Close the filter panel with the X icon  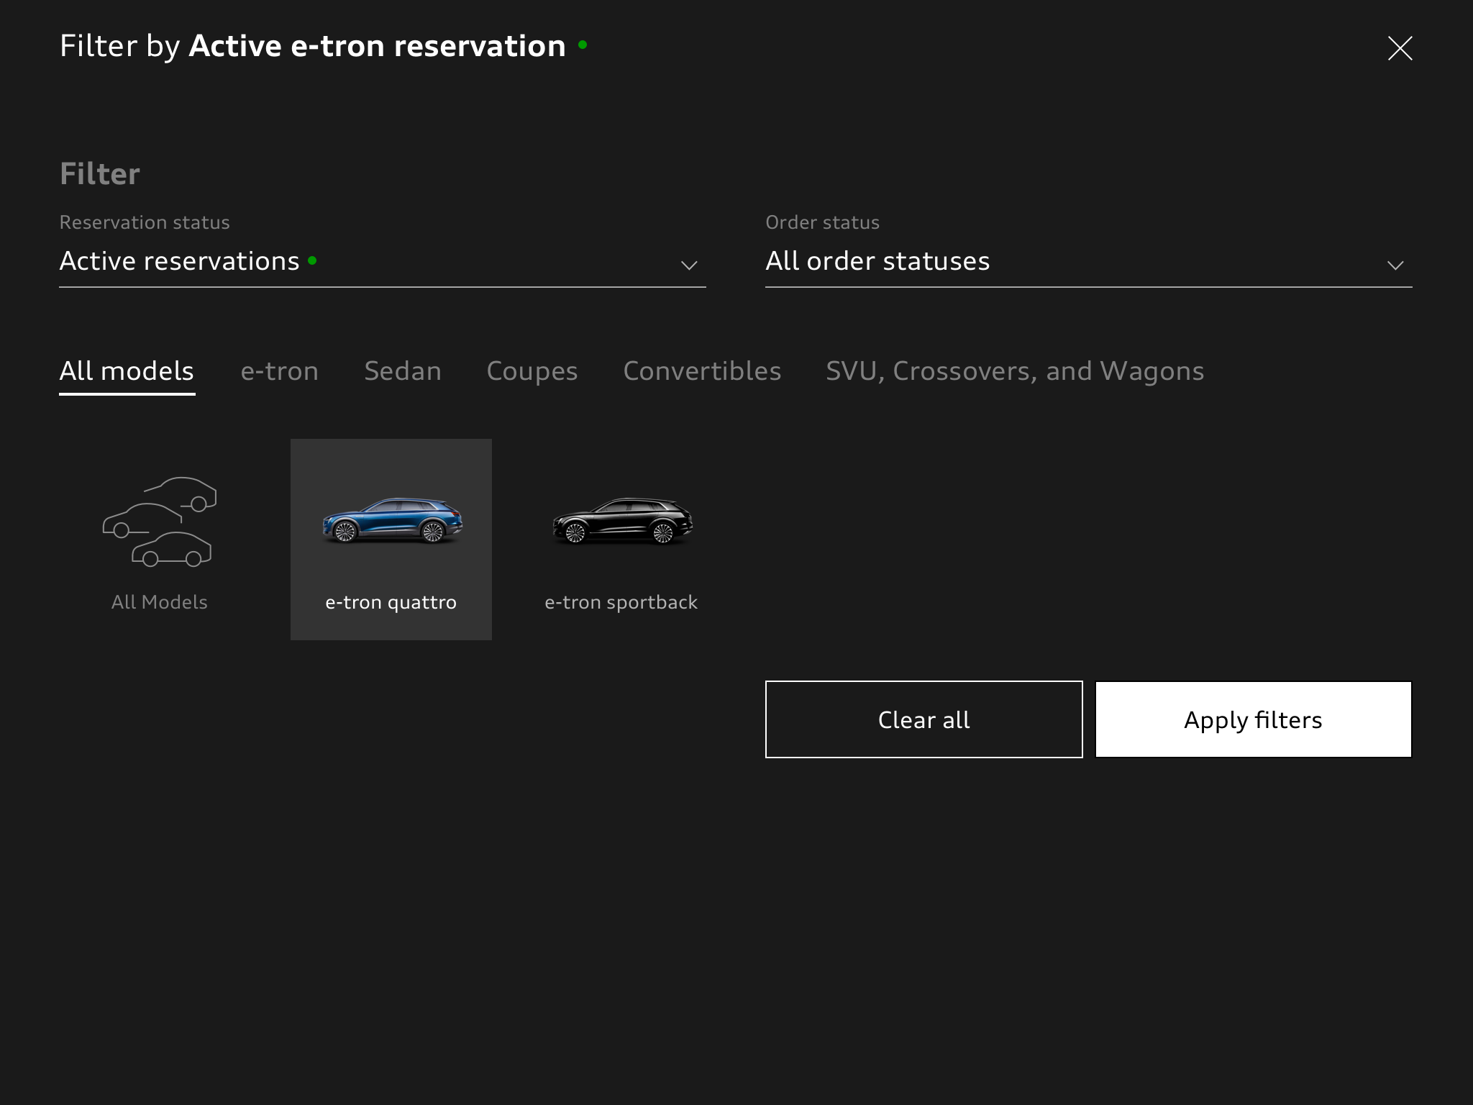pos(1400,48)
